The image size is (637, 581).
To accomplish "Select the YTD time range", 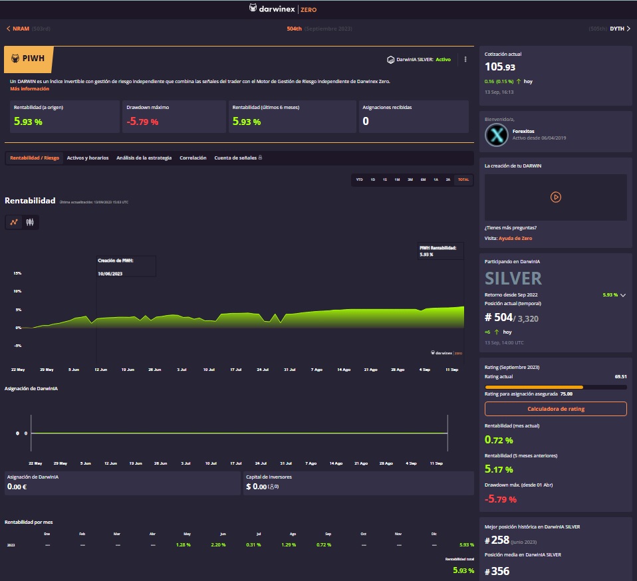I will click(x=359, y=179).
